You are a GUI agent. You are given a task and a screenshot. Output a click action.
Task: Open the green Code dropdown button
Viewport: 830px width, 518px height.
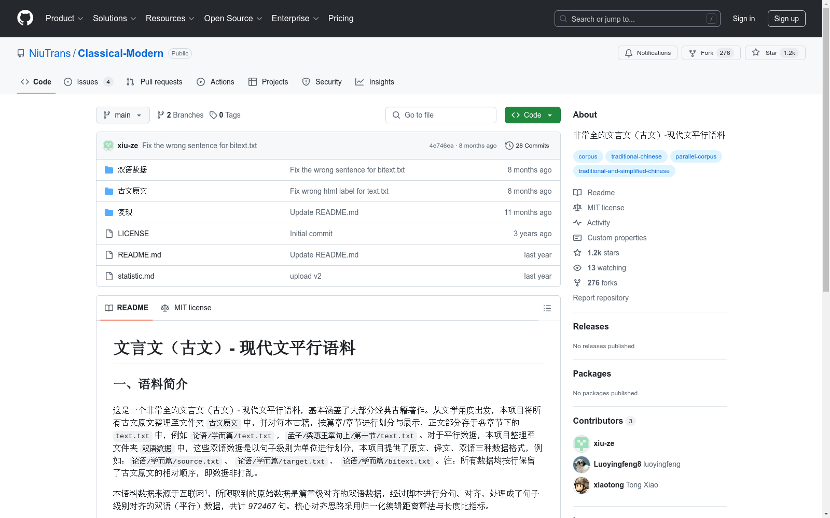[x=532, y=115]
